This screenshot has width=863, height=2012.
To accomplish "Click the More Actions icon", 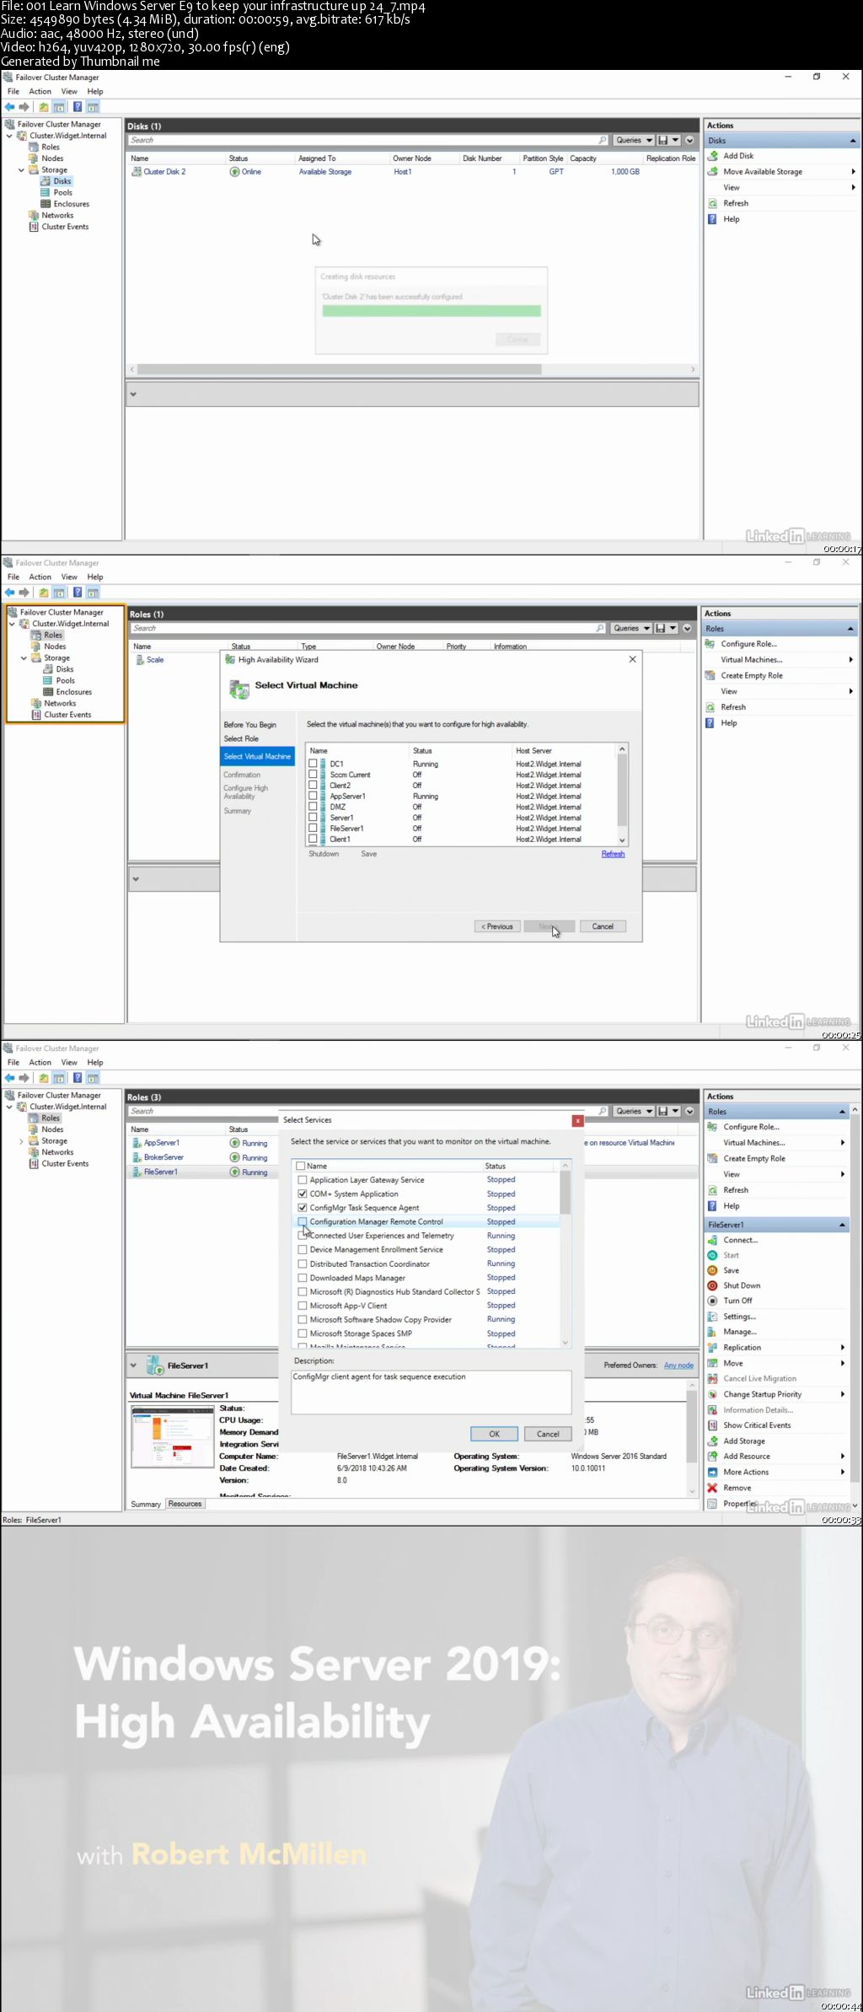I will [712, 1473].
